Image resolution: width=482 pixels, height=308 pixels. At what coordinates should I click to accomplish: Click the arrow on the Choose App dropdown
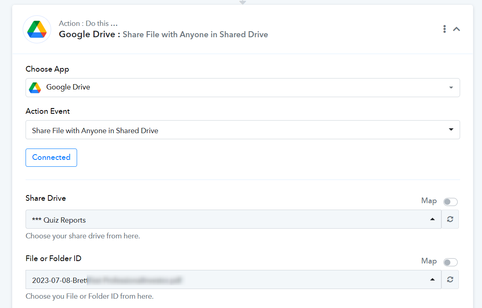(451, 88)
